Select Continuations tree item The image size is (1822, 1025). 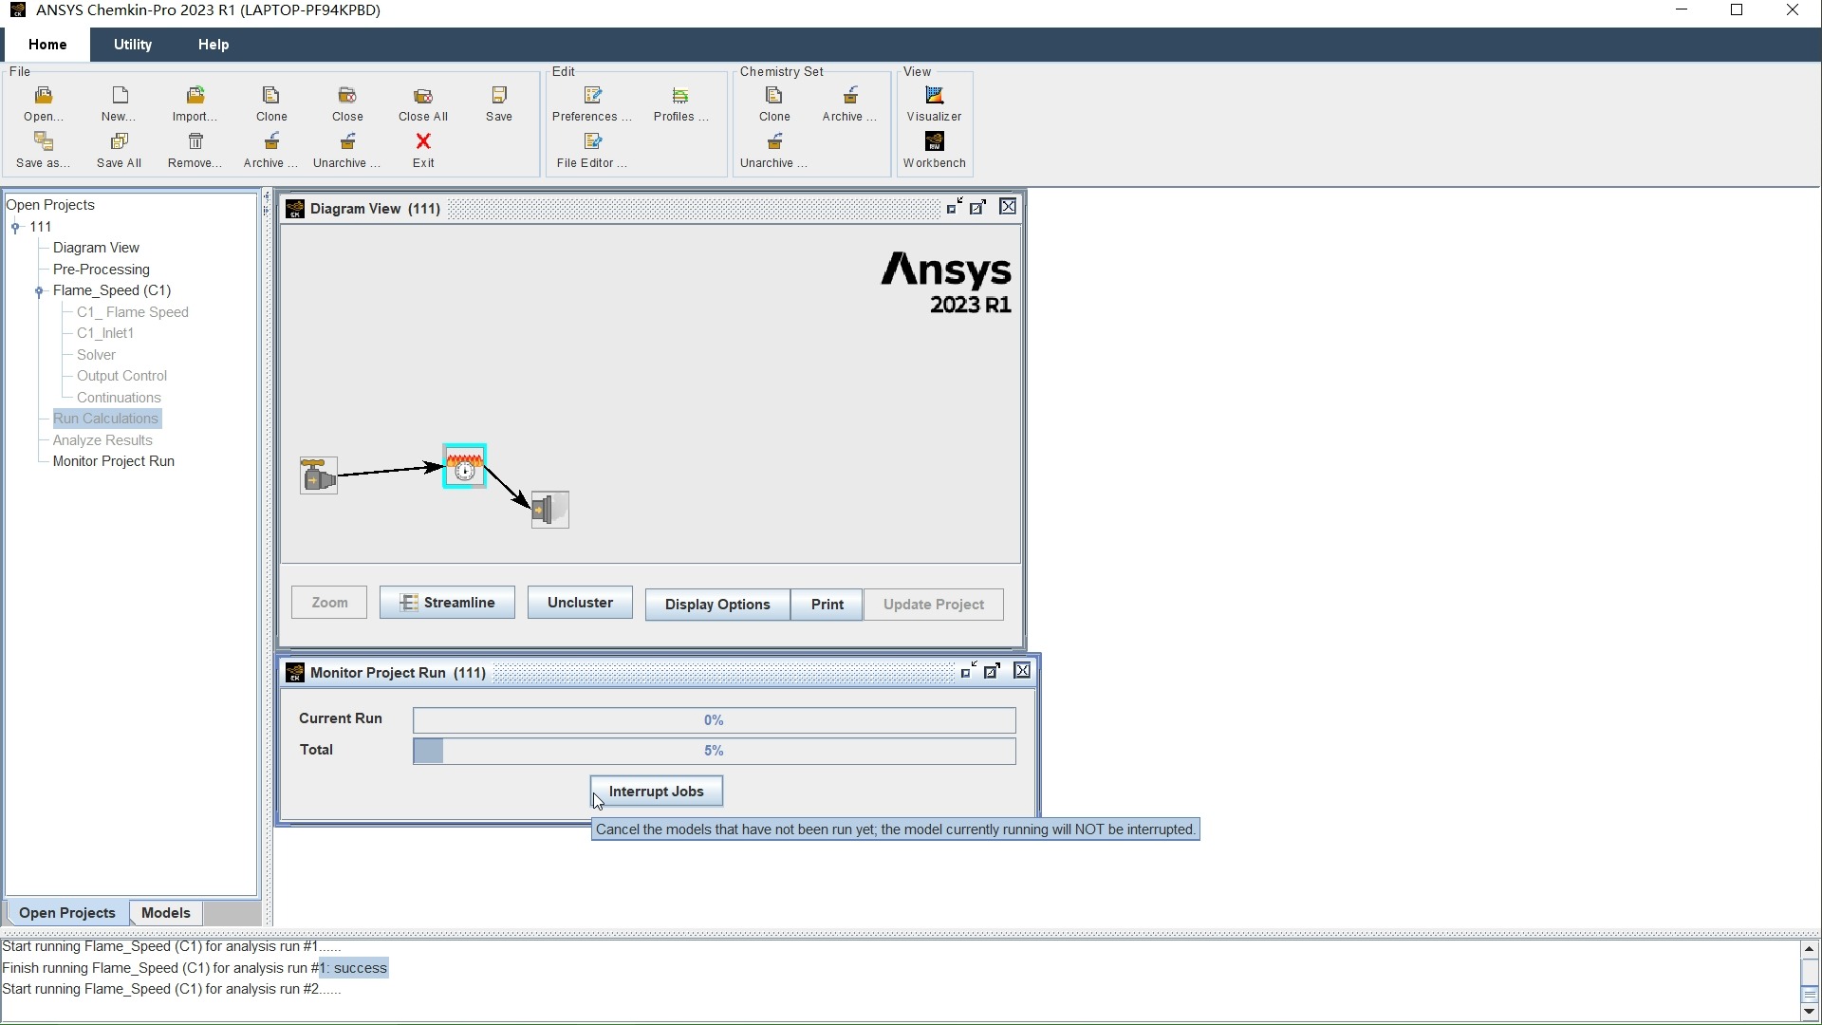(119, 398)
